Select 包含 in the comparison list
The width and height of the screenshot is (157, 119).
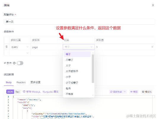point(77,88)
